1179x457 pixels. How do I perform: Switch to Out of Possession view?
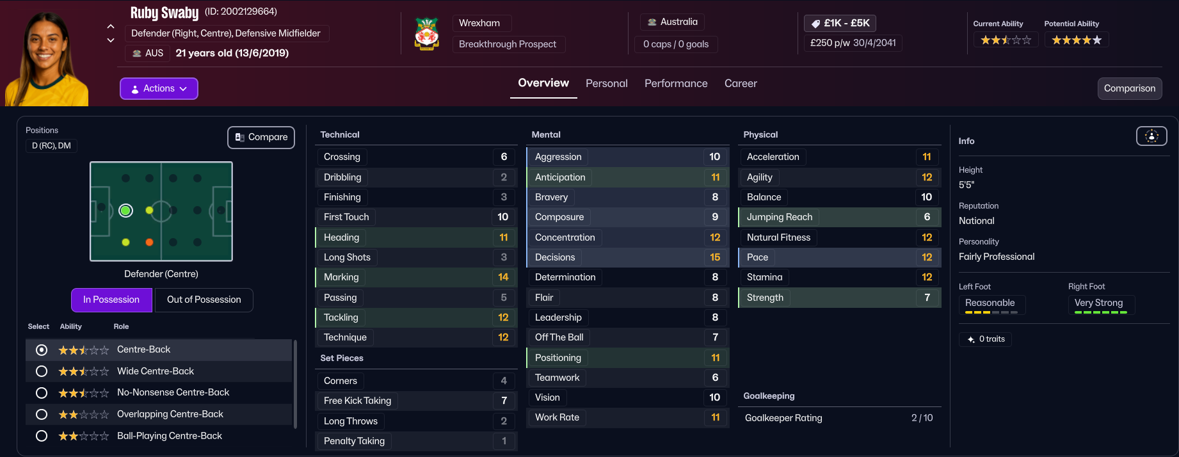pos(204,300)
